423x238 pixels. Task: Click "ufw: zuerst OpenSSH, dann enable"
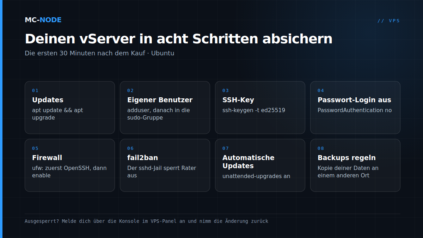point(69,172)
